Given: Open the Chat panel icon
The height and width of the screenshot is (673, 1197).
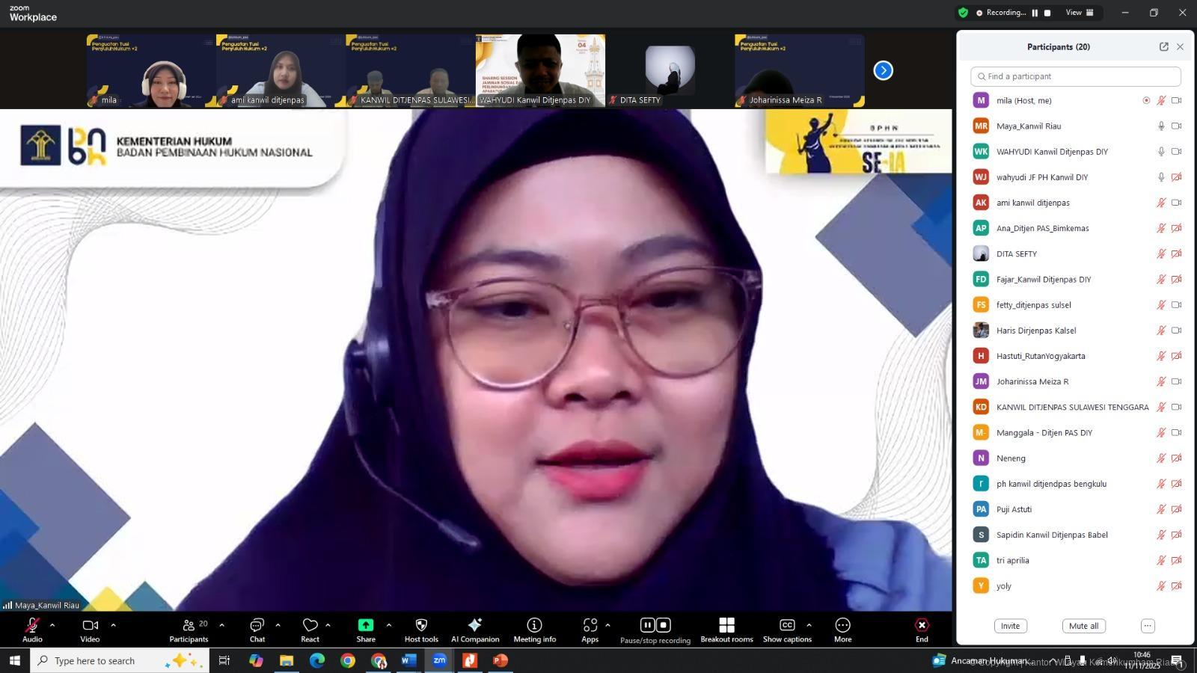Looking at the screenshot, I should [257, 625].
